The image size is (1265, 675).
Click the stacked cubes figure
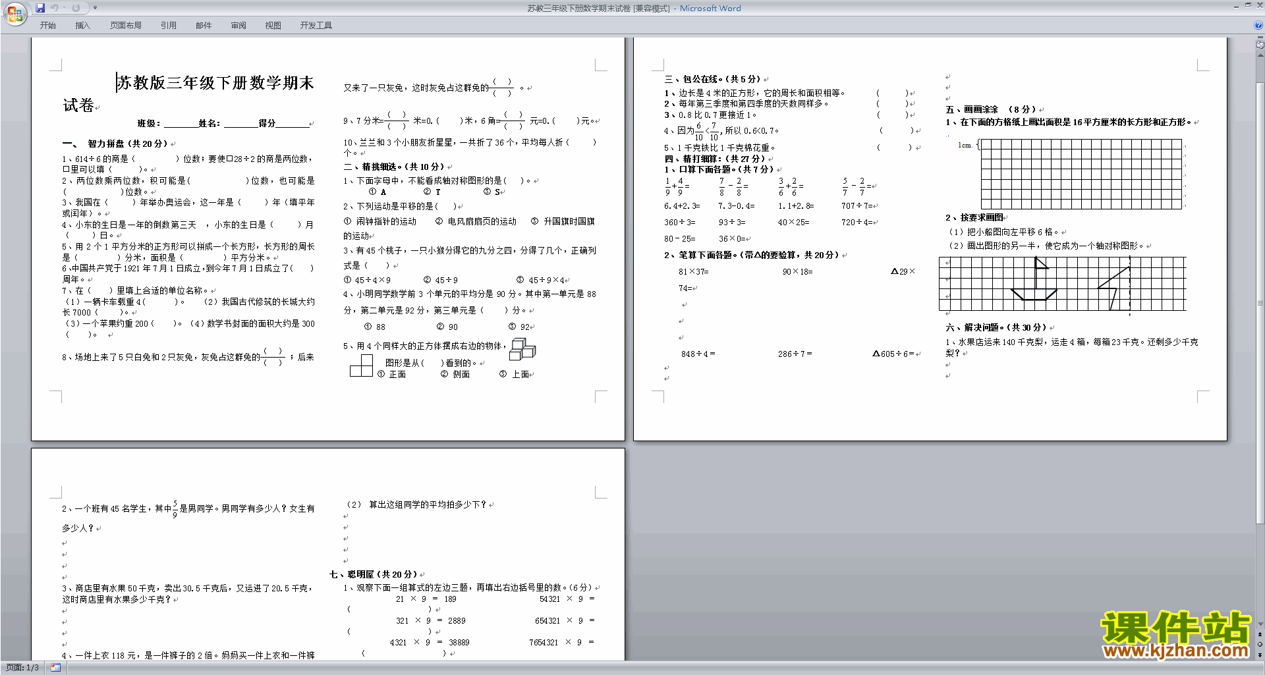[522, 349]
